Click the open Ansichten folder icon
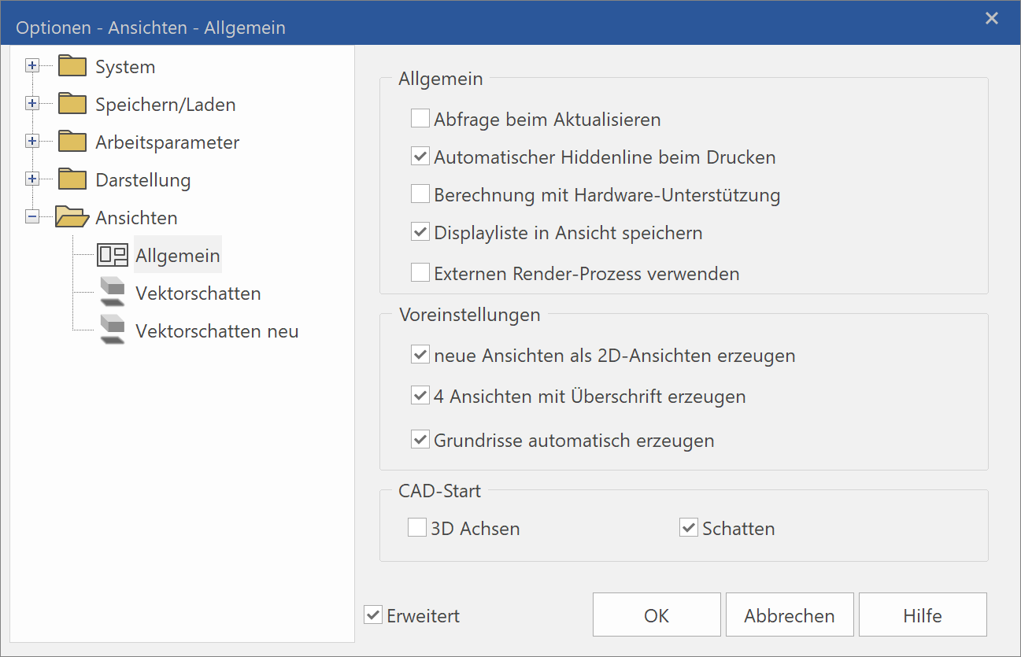1021x657 pixels. click(72, 217)
